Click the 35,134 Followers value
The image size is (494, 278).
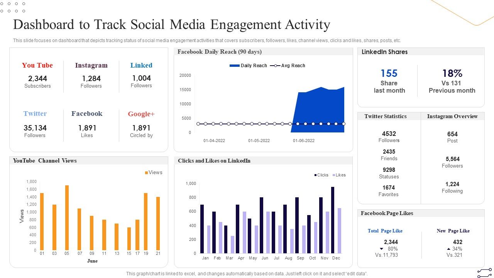point(35,128)
